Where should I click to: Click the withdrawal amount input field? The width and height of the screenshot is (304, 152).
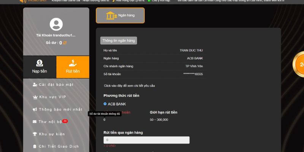[x=146, y=140]
